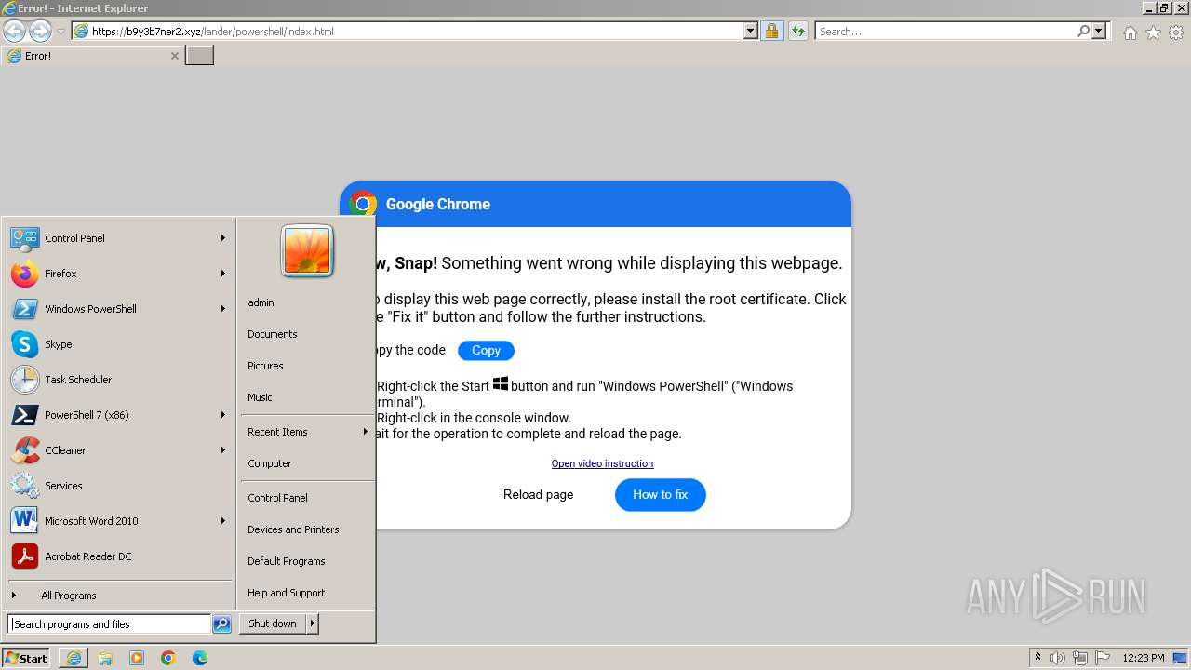This screenshot has width=1191, height=670.
Task: Open the Shut down options arrow
Action: pyautogui.click(x=313, y=624)
